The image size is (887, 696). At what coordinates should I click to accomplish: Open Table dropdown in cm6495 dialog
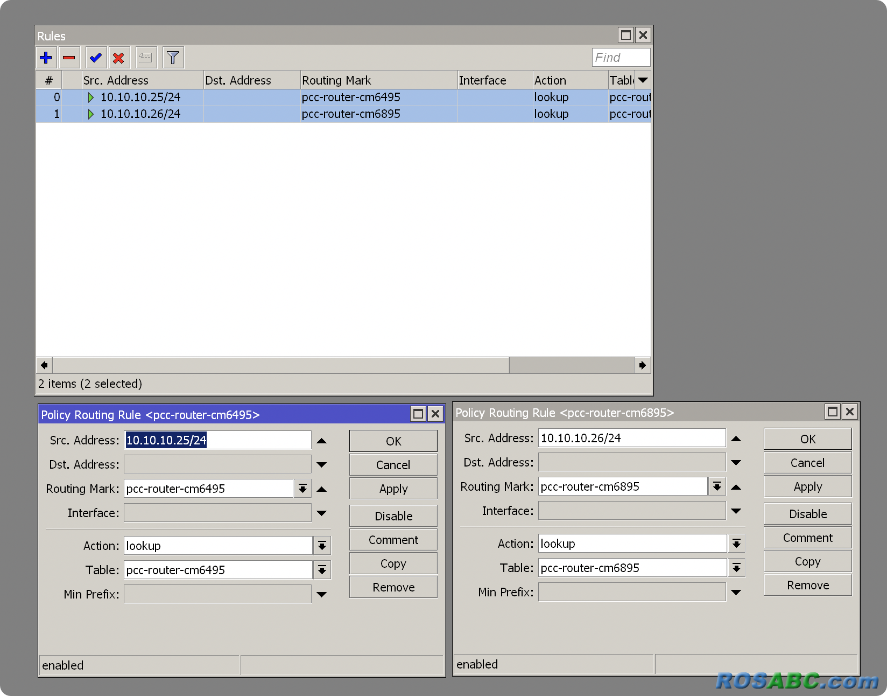(322, 570)
